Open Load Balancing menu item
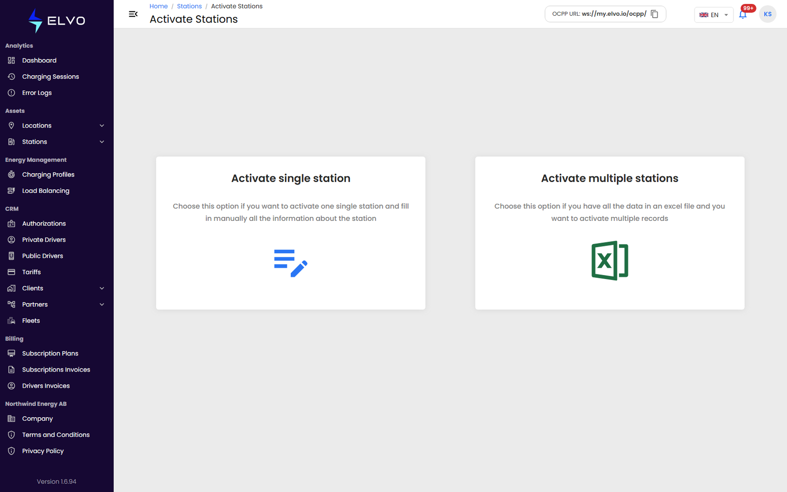The image size is (787, 492). click(x=57, y=191)
